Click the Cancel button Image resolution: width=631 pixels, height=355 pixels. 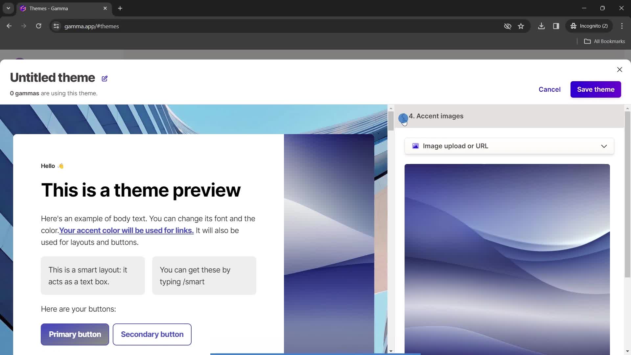click(x=549, y=89)
